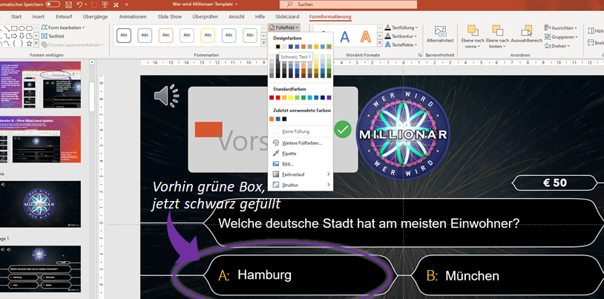Pick the black Schwarz Text 1 design color
604x299 pixels.
click(x=278, y=47)
